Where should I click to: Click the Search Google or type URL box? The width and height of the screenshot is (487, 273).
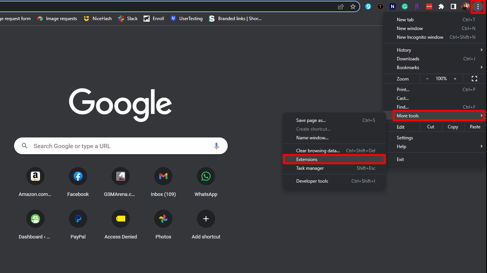[x=121, y=146]
